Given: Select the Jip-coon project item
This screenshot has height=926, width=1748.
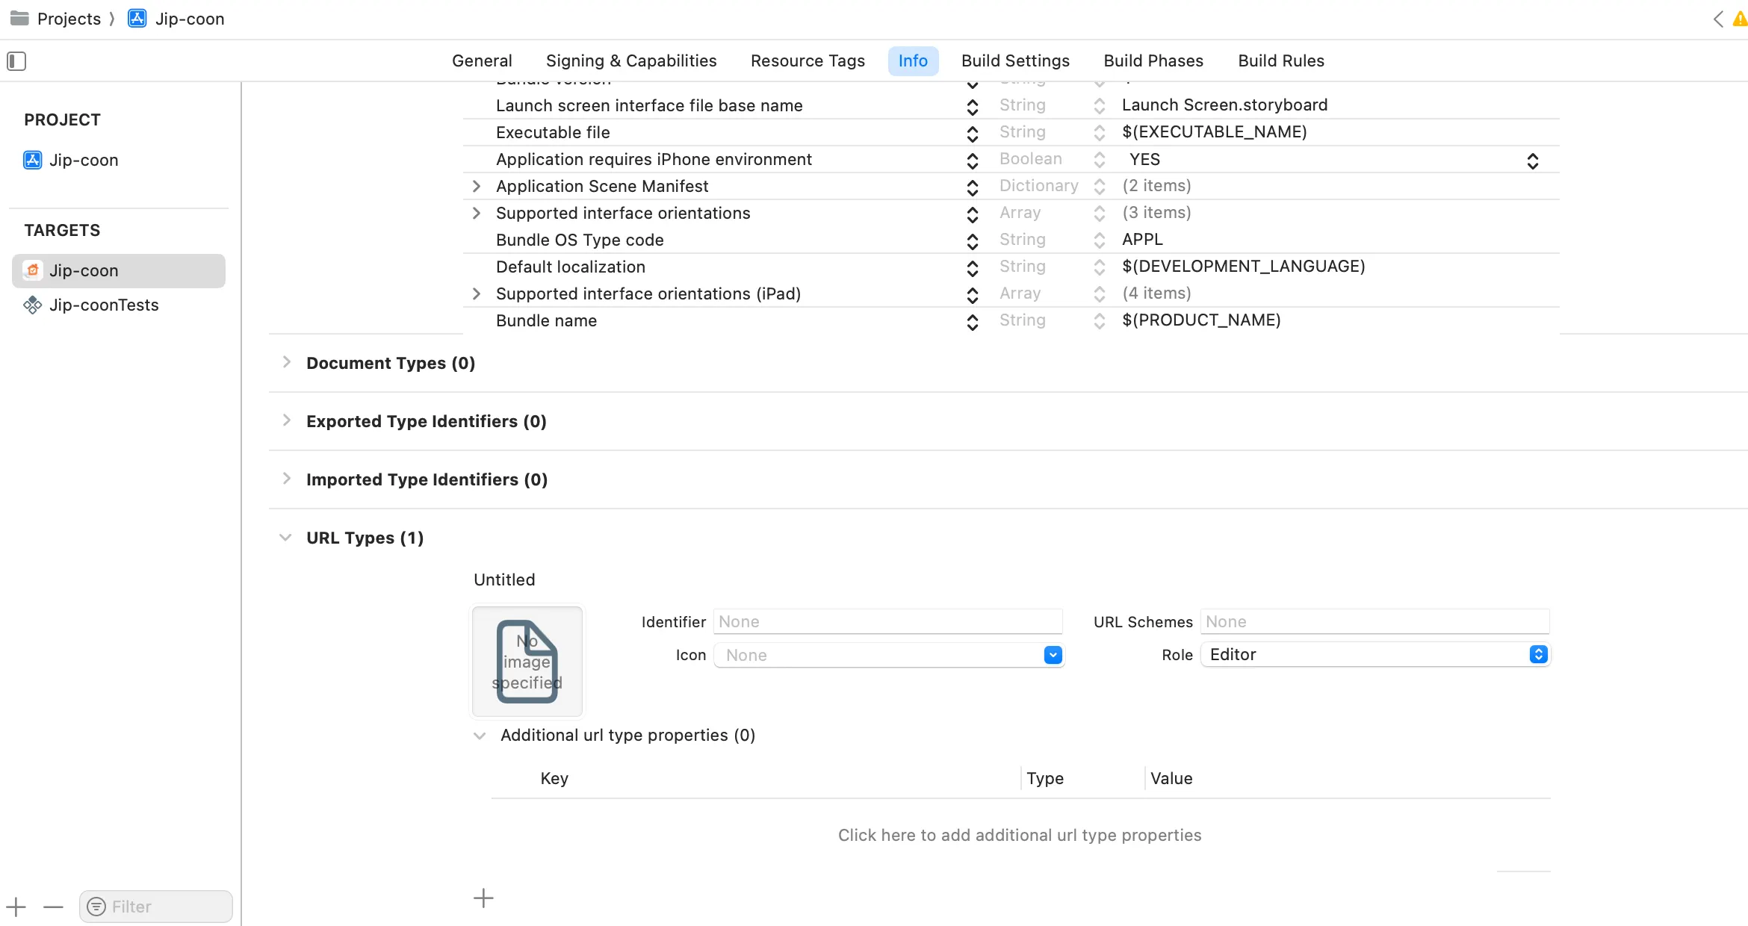Looking at the screenshot, I should coord(84,160).
